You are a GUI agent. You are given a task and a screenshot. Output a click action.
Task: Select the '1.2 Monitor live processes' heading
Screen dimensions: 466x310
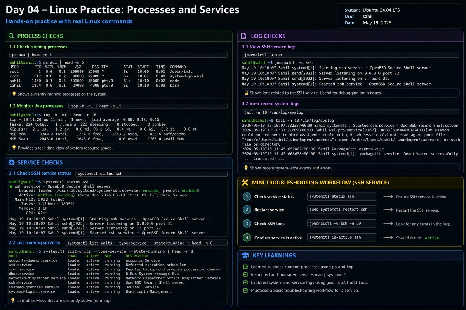pyautogui.click(x=37, y=106)
